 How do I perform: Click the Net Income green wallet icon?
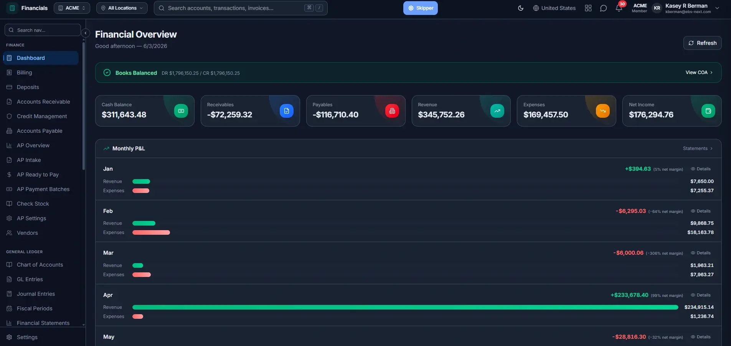click(708, 111)
